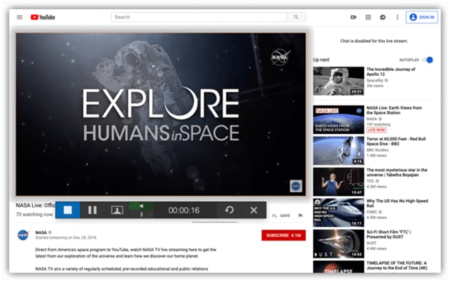Click 'Chat is disabled for this live stream' text
The height and width of the screenshot is (282, 450).
[x=374, y=41]
